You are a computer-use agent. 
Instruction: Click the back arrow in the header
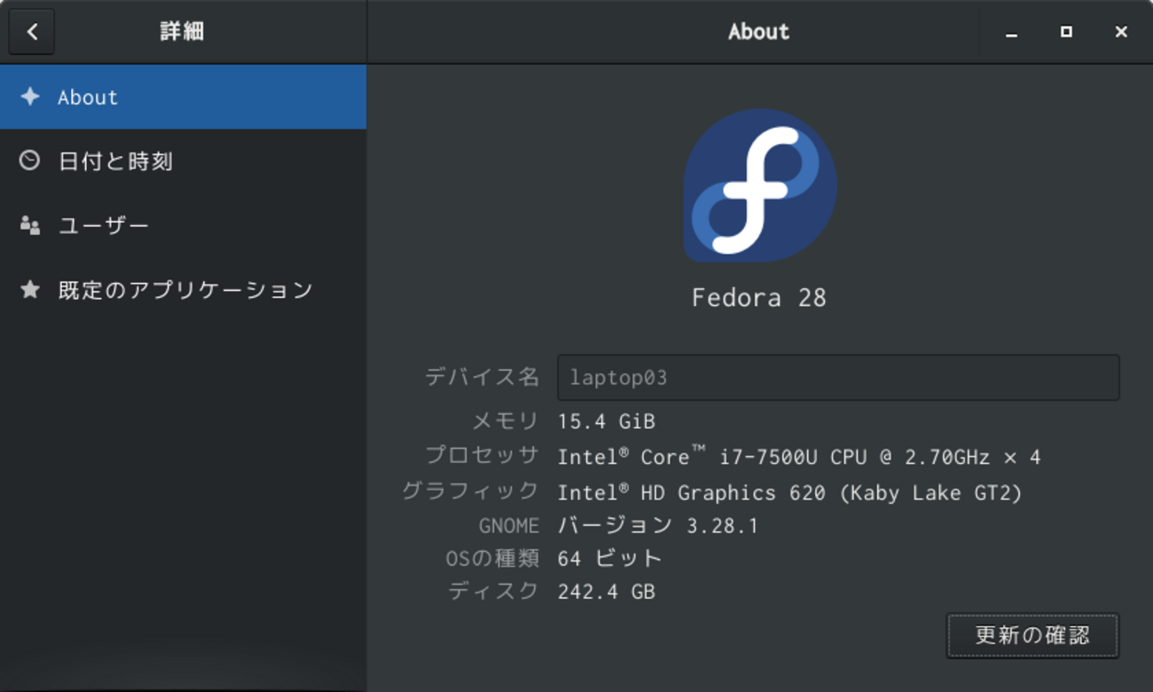click(32, 32)
